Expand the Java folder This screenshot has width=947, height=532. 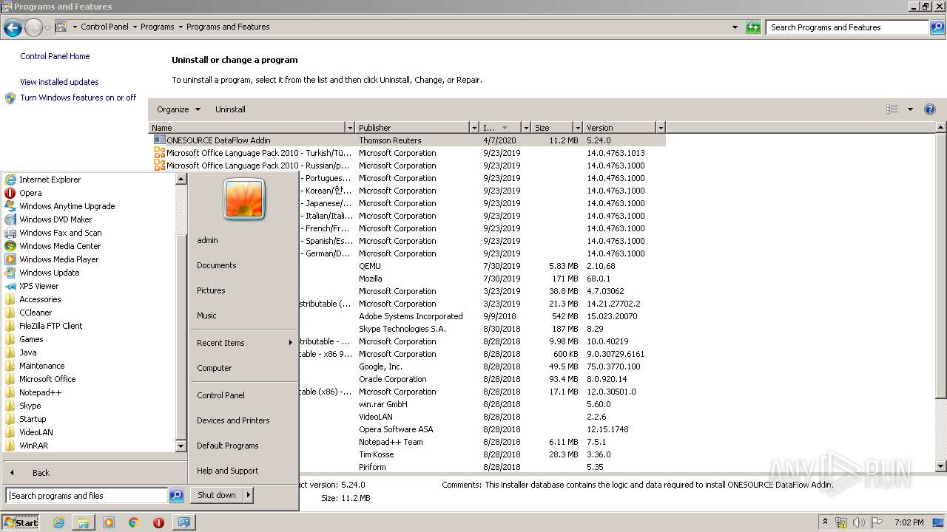pos(27,352)
